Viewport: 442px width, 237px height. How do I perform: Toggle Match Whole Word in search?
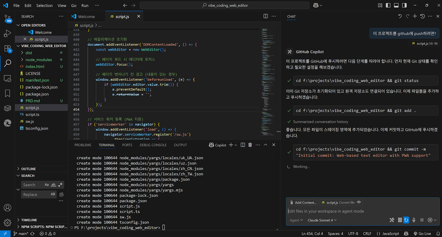coord(54,185)
